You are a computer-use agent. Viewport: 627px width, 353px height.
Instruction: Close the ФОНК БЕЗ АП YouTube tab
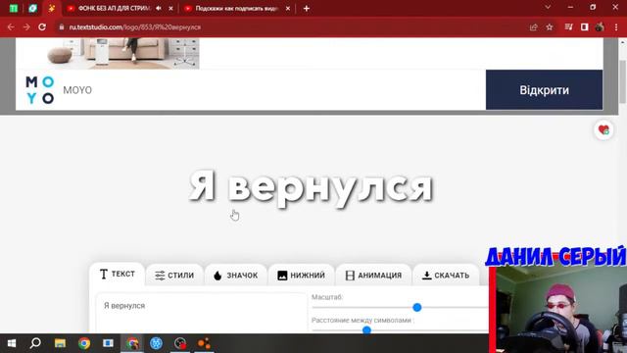click(x=170, y=9)
